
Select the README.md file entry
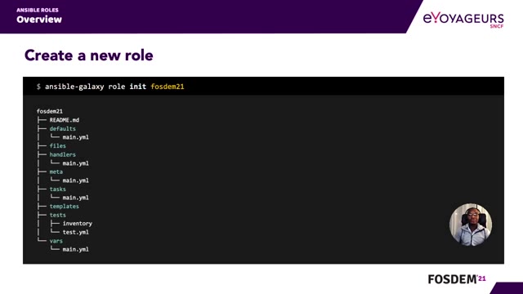point(65,120)
